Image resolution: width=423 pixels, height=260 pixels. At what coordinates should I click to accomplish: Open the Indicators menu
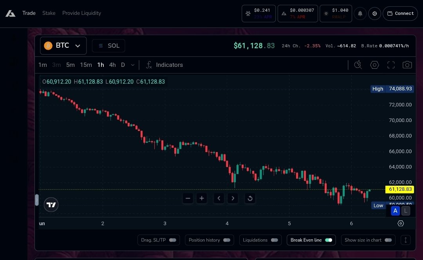click(x=164, y=65)
